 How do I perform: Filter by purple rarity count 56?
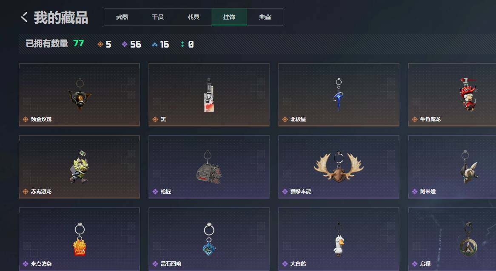click(x=131, y=44)
